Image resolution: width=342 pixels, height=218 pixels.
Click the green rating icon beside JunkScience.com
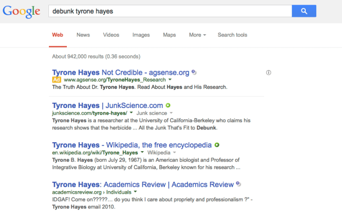(x=168, y=105)
